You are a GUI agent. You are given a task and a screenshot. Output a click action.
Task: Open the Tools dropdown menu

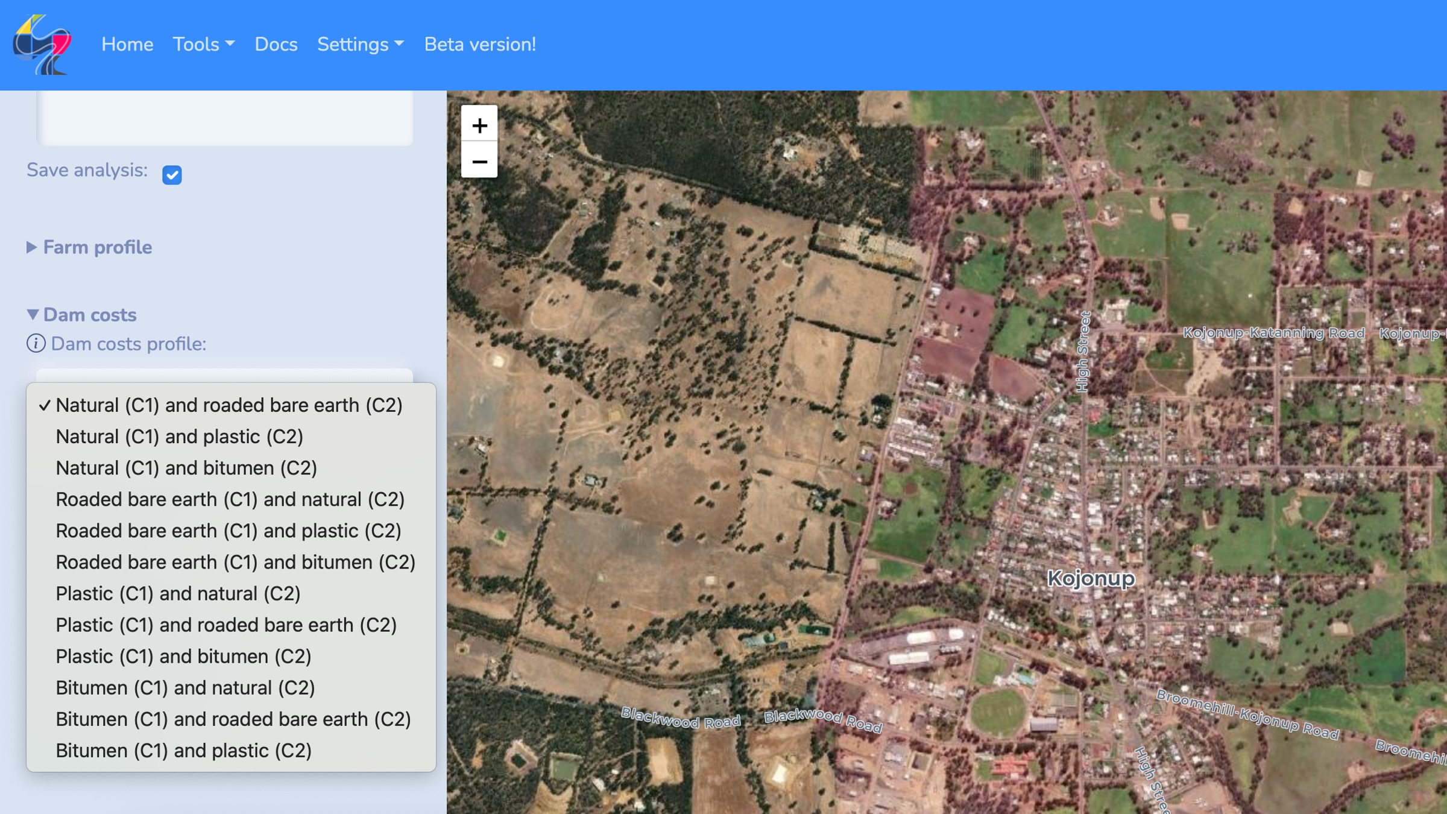pos(204,45)
